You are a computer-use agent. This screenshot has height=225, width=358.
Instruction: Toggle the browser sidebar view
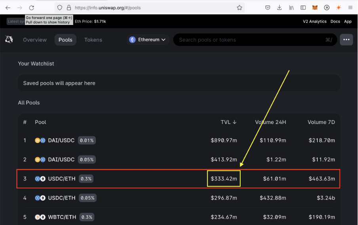303,8
